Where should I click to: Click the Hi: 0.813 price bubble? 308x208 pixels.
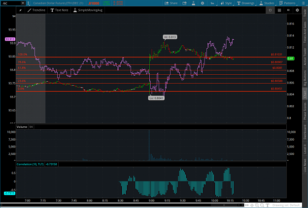pos(170,37)
